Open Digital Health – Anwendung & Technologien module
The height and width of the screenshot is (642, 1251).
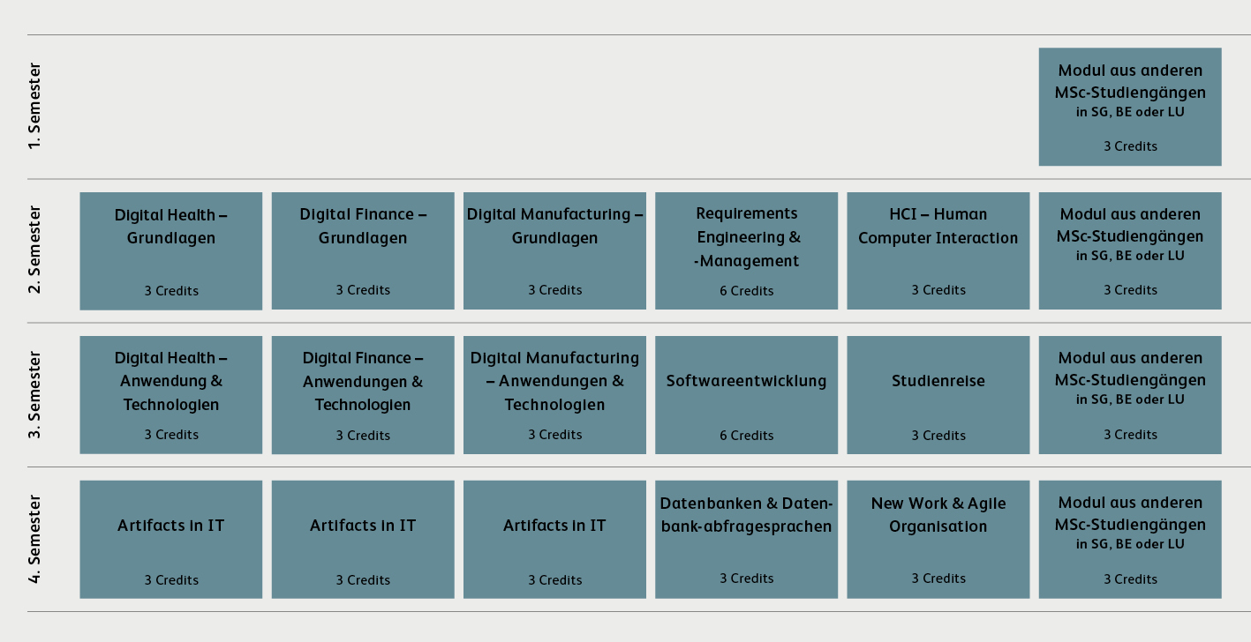click(x=170, y=394)
